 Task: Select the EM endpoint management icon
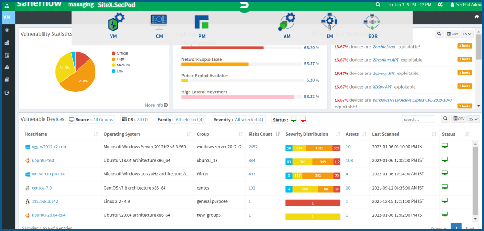pos(329,23)
